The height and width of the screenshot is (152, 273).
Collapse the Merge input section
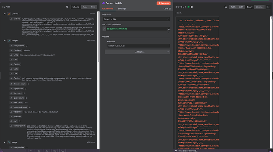tap(5, 142)
